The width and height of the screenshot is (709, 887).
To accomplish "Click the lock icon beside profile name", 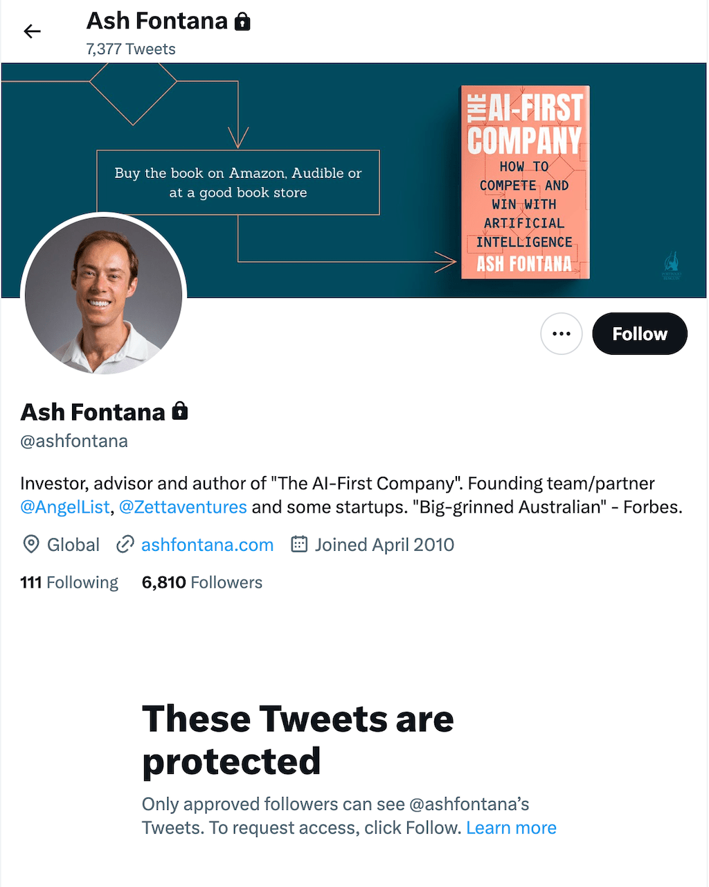I will pyautogui.click(x=180, y=412).
